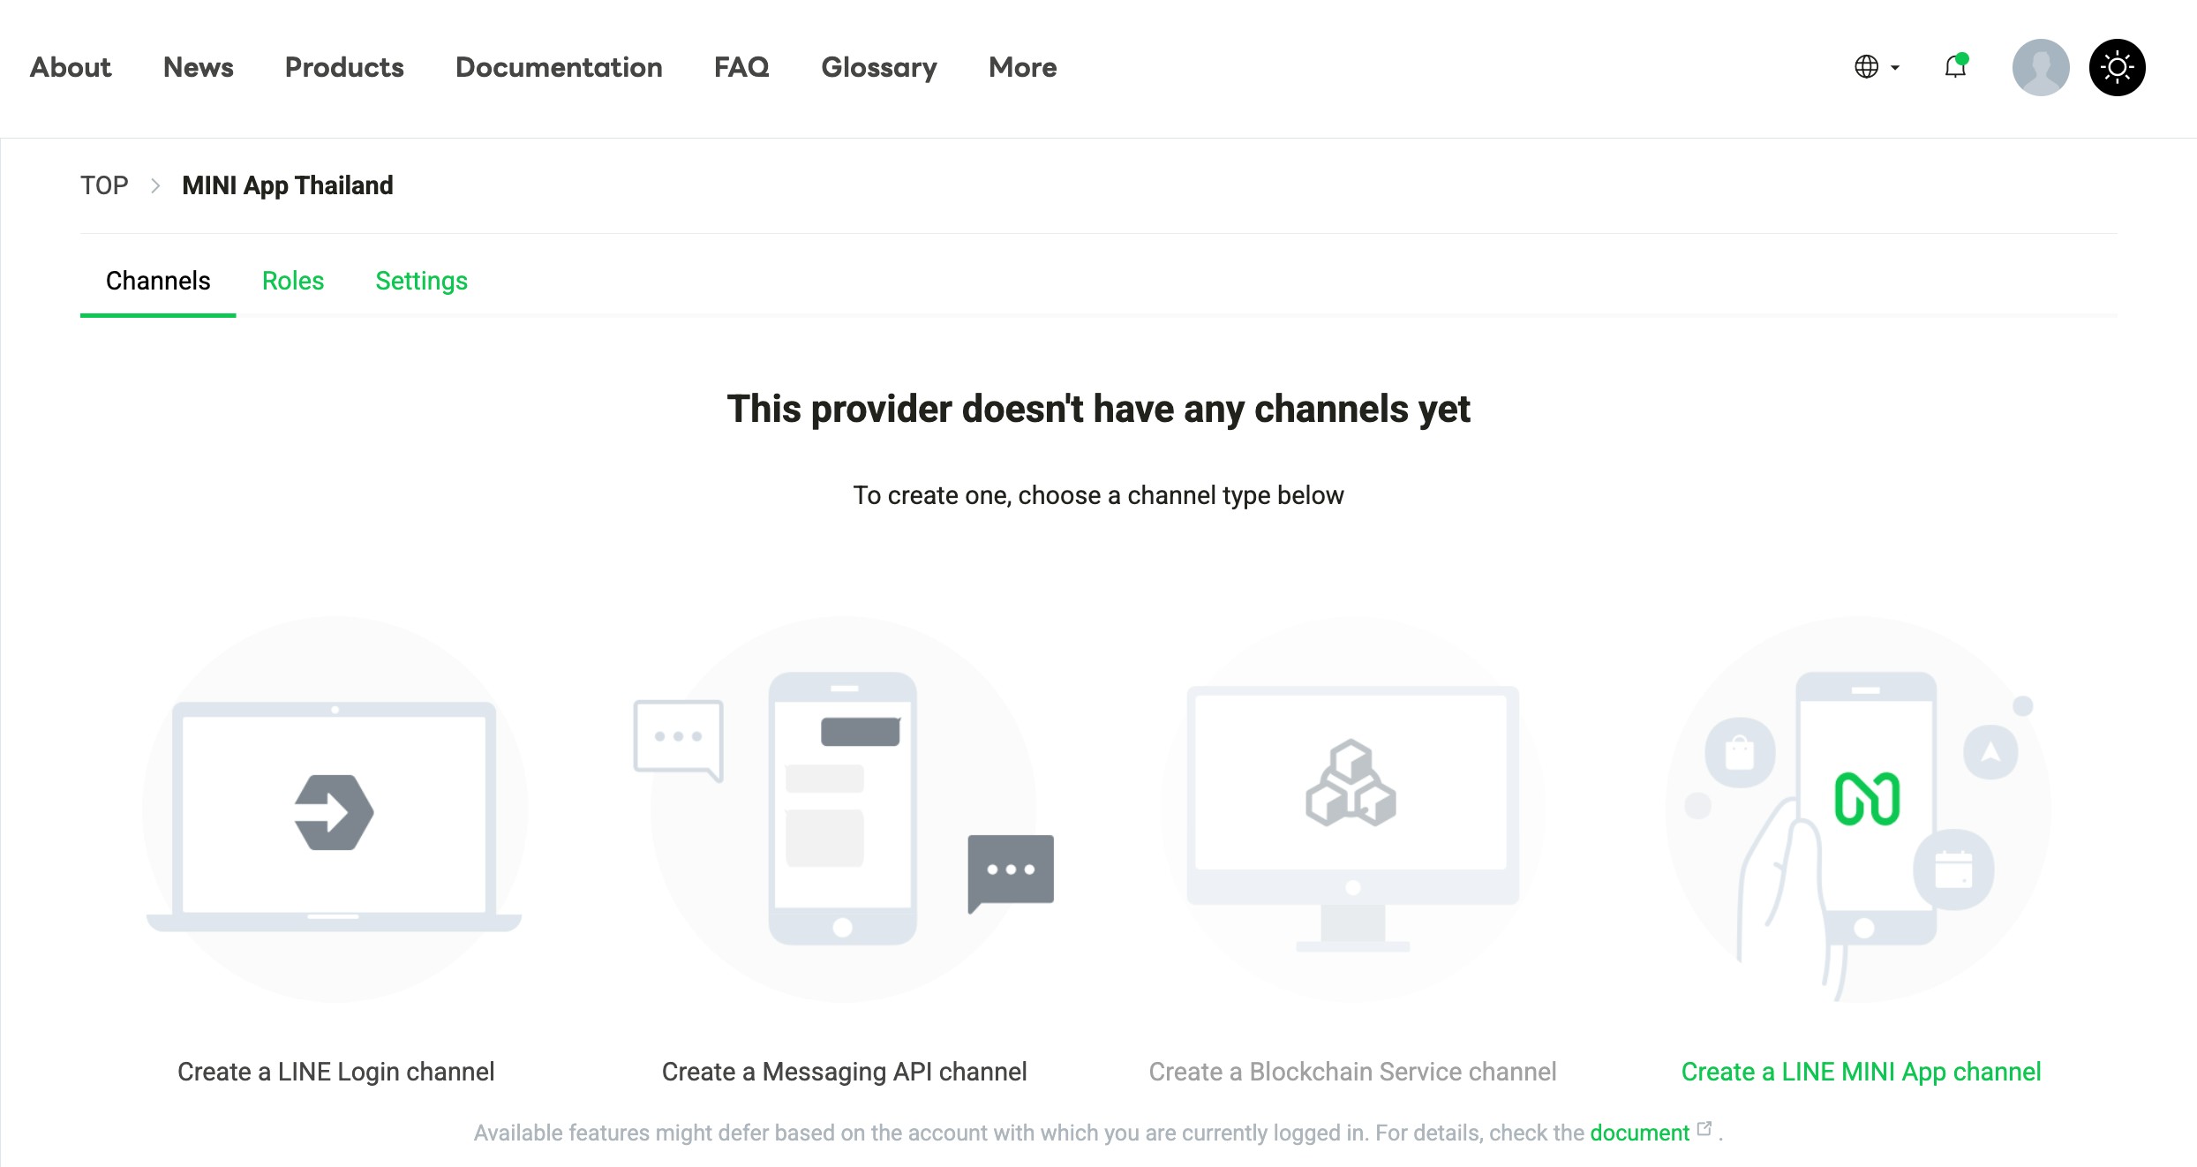Click Create a LINE MINI App channel
Screen dimensions: 2197x1167
coord(1861,1072)
